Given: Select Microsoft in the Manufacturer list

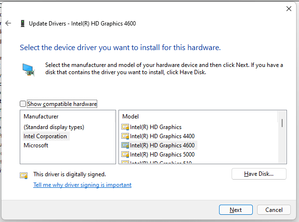Looking at the screenshot, I should pos(36,145).
